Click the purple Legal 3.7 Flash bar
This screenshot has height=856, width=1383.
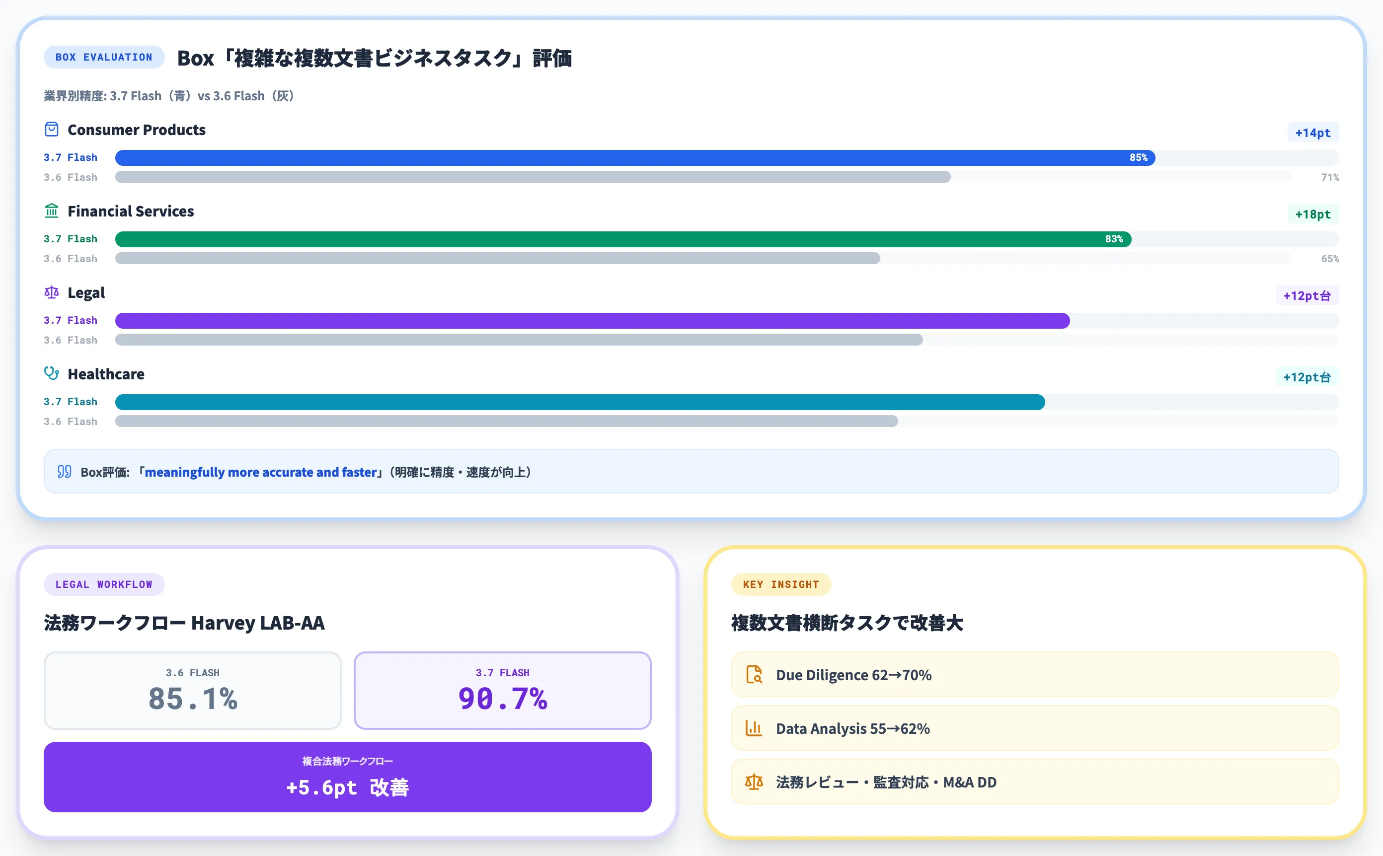(x=592, y=321)
